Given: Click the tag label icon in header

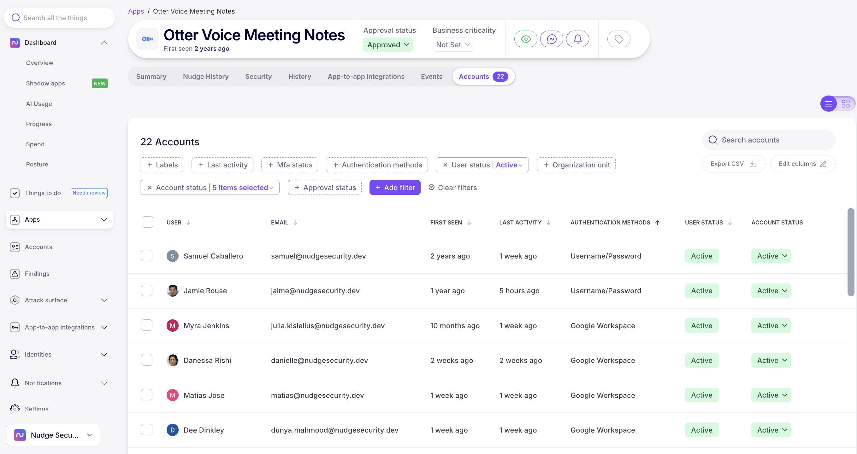Looking at the screenshot, I should pos(619,39).
